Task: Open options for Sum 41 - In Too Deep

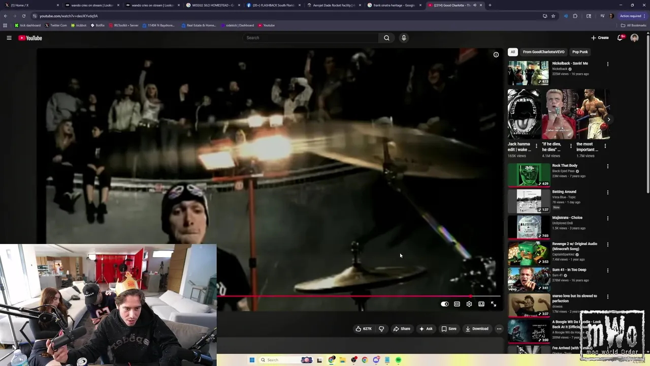Action: (607, 270)
